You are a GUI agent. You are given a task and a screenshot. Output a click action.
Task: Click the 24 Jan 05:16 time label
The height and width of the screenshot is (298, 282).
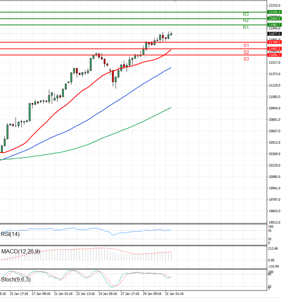point(108,294)
